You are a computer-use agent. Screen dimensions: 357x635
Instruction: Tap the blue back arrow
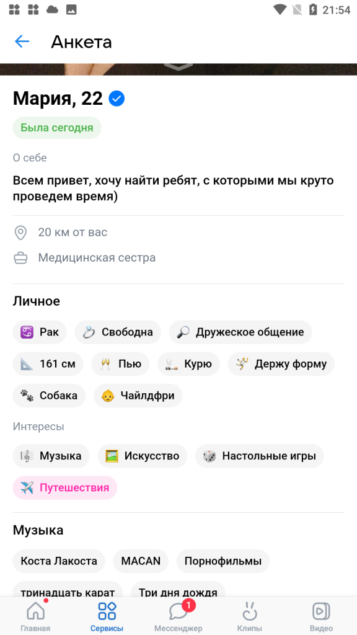click(x=22, y=42)
